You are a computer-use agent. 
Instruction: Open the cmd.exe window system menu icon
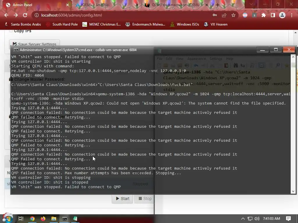click(16, 50)
